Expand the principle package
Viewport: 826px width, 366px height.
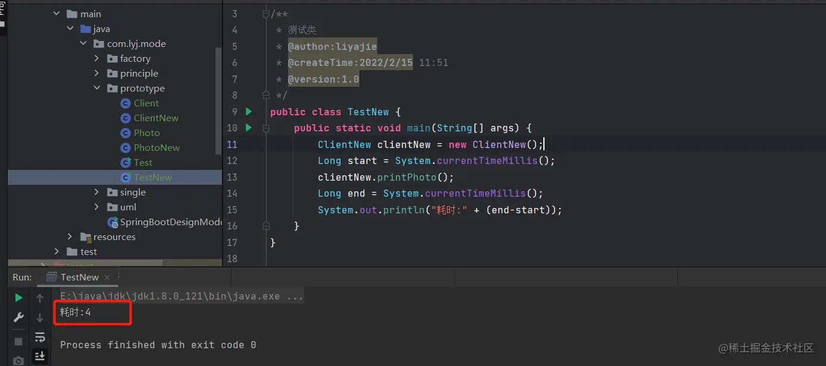coord(96,74)
